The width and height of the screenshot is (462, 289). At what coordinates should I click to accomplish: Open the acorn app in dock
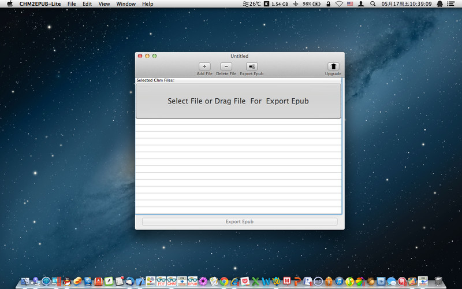coord(370,281)
